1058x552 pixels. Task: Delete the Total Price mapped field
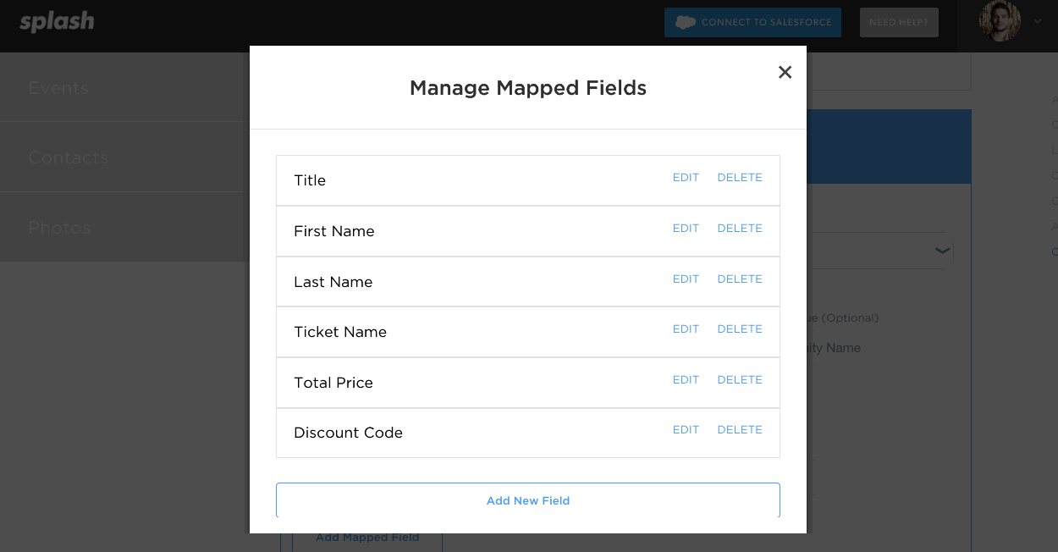(740, 380)
